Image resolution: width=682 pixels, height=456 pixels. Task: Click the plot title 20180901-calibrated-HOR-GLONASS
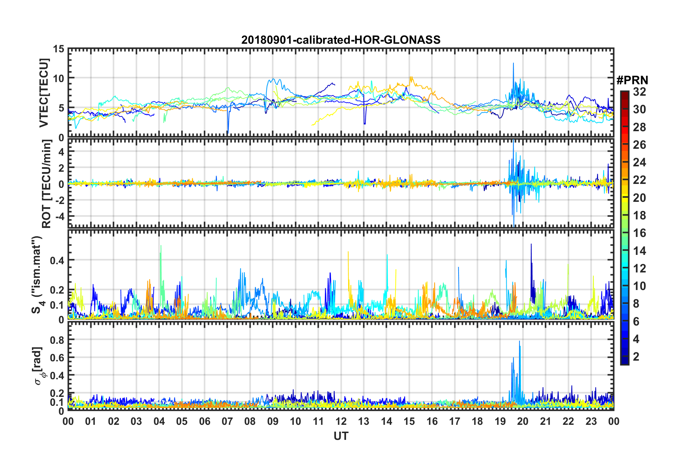pyautogui.click(x=341, y=40)
